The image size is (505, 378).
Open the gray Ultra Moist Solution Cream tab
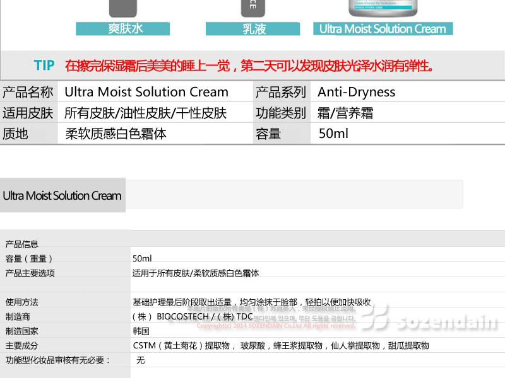click(x=62, y=195)
